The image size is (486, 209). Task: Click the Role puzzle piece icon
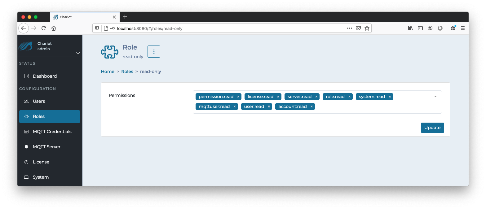tap(110, 52)
